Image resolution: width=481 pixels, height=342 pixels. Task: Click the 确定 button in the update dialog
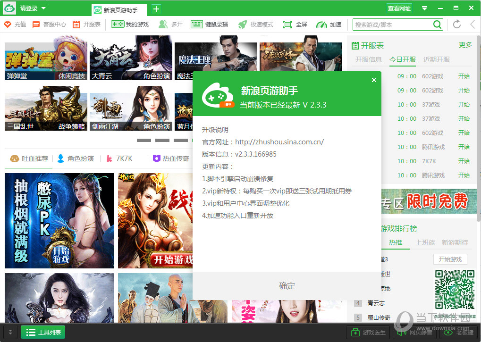[287, 286]
